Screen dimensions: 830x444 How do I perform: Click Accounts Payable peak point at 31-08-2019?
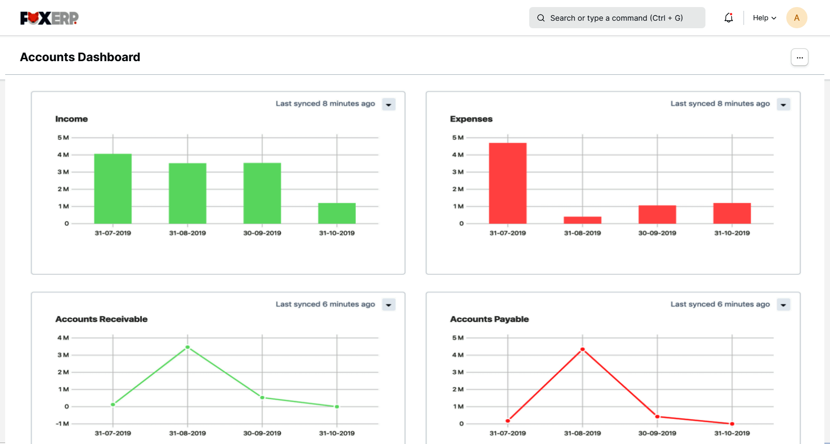coord(582,349)
